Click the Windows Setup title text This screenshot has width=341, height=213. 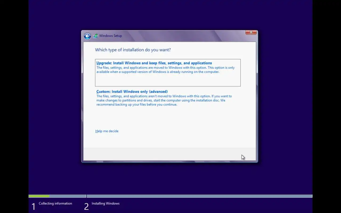(111, 36)
